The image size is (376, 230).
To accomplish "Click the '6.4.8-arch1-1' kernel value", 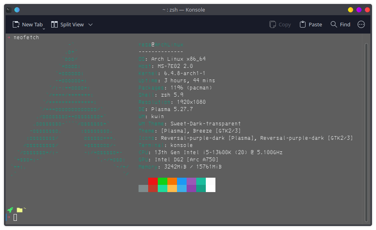I will point(185,73).
